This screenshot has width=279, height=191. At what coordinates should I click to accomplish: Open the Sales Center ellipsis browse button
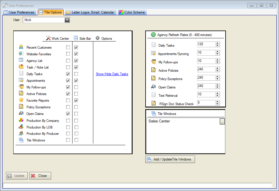pos(222,121)
